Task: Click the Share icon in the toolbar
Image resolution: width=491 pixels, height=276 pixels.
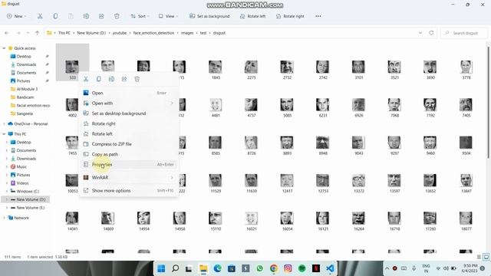Action: (101, 16)
